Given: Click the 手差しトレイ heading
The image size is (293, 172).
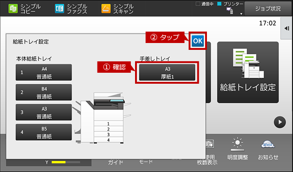Looking at the screenshot, I should coord(155,59).
